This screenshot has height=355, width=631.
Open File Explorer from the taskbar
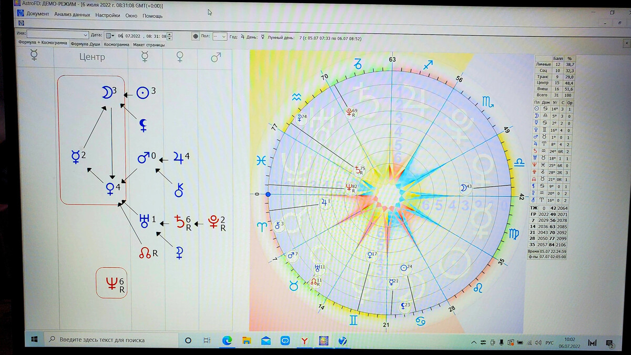coord(246,341)
